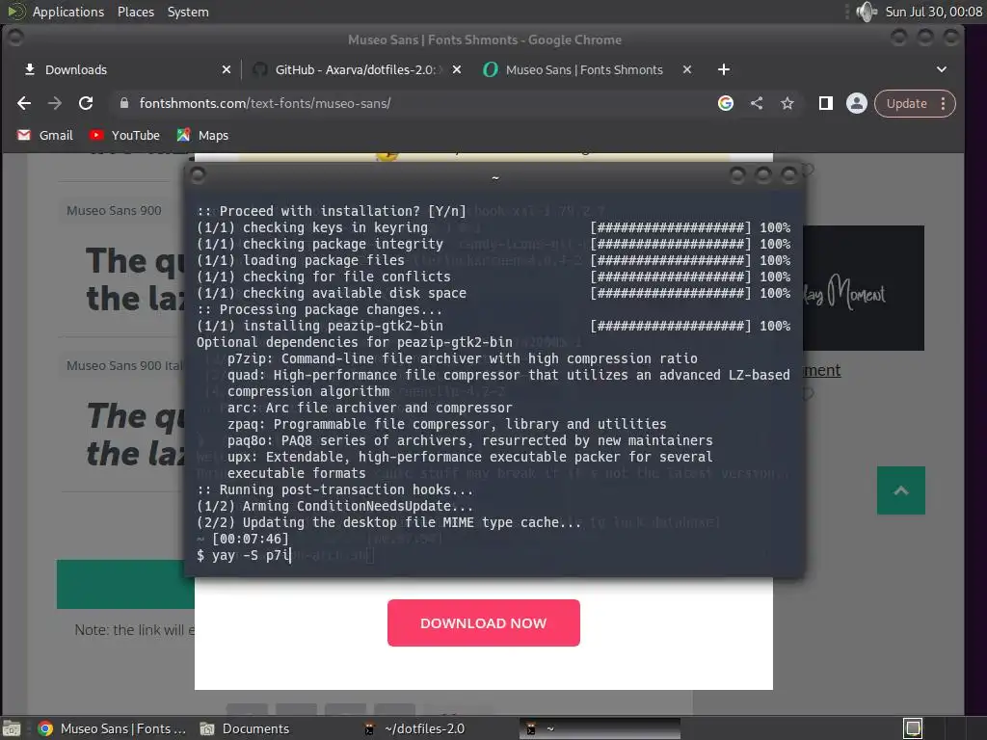The image size is (987, 740).
Task: Close the GitHub dotfiles tab
Action: (x=457, y=69)
